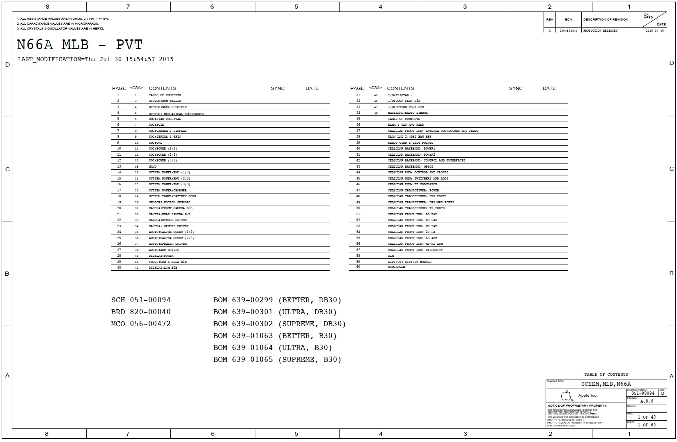
Task: Select the STOCKHOLM contents row
Action: click(458, 267)
